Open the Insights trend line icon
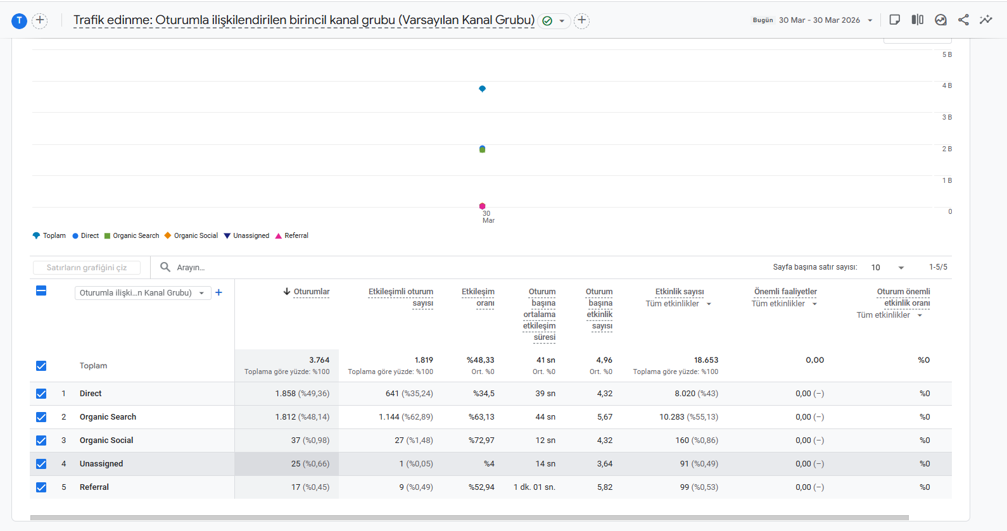Viewport: 1007px width, 531px height. point(986,20)
